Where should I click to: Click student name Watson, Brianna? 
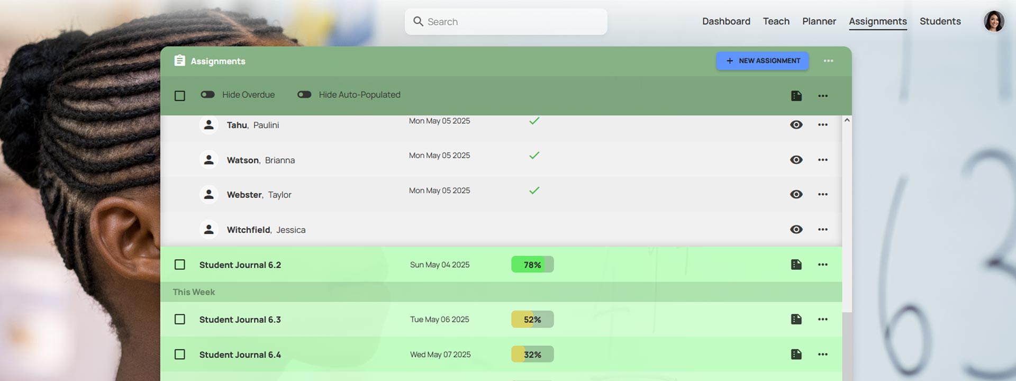pos(261,160)
